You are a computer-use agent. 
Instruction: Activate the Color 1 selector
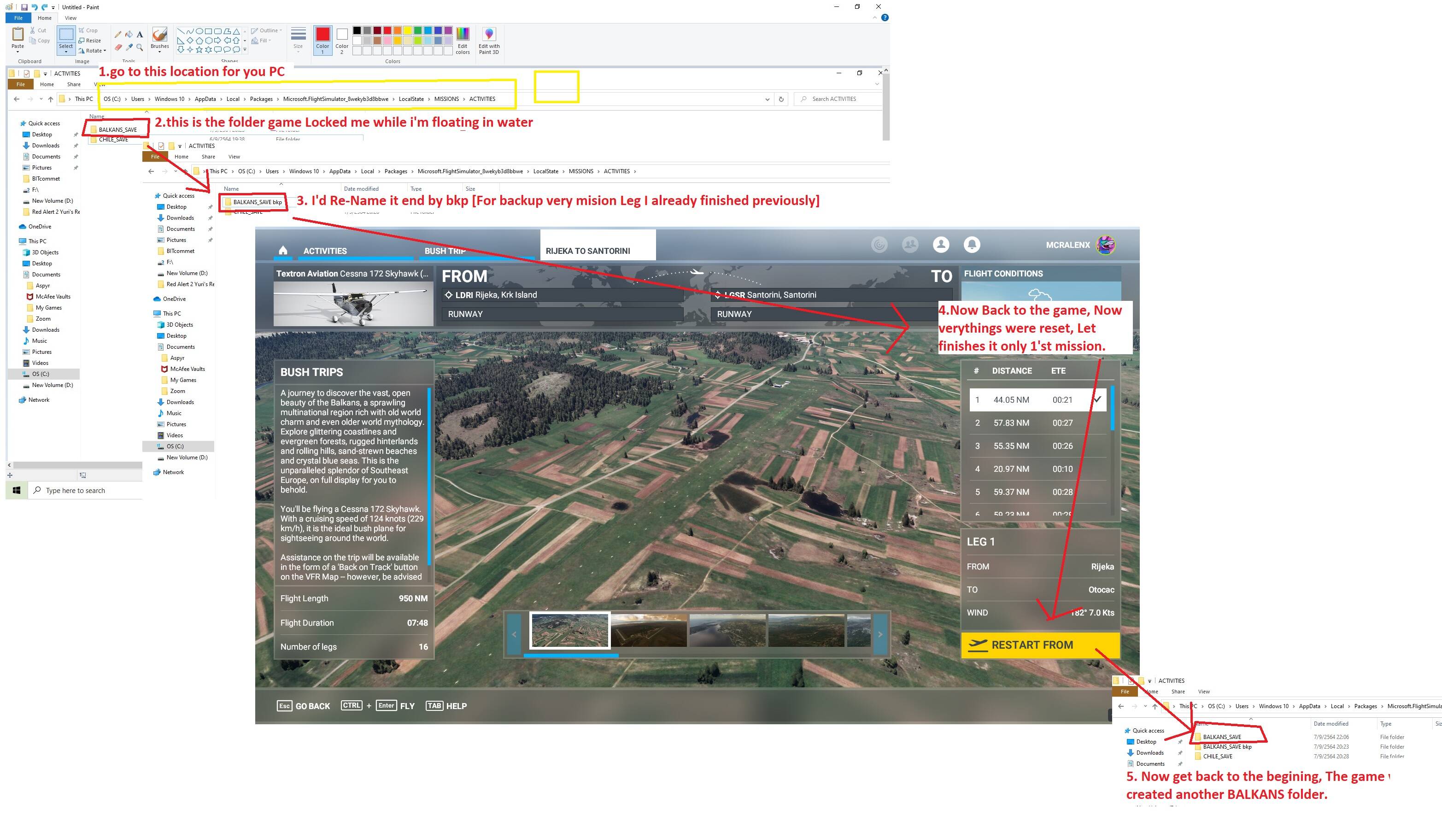click(x=322, y=41)
